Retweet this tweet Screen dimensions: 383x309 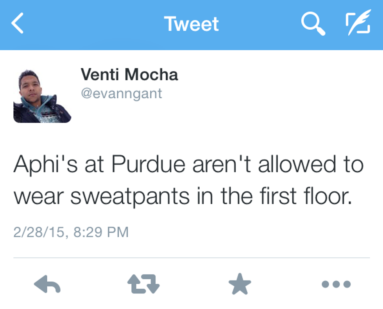[x=143, y=285]
